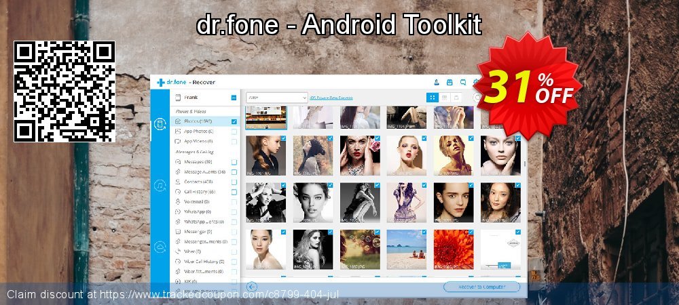Screen dimensions: 679x305
Task: Select the Viber Attachments row label
Action: click(x=204, y=271)
